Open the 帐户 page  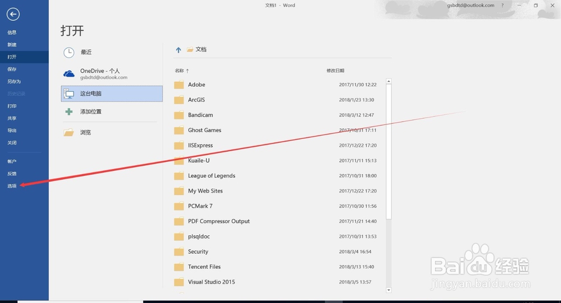click(x=12, y=161)
